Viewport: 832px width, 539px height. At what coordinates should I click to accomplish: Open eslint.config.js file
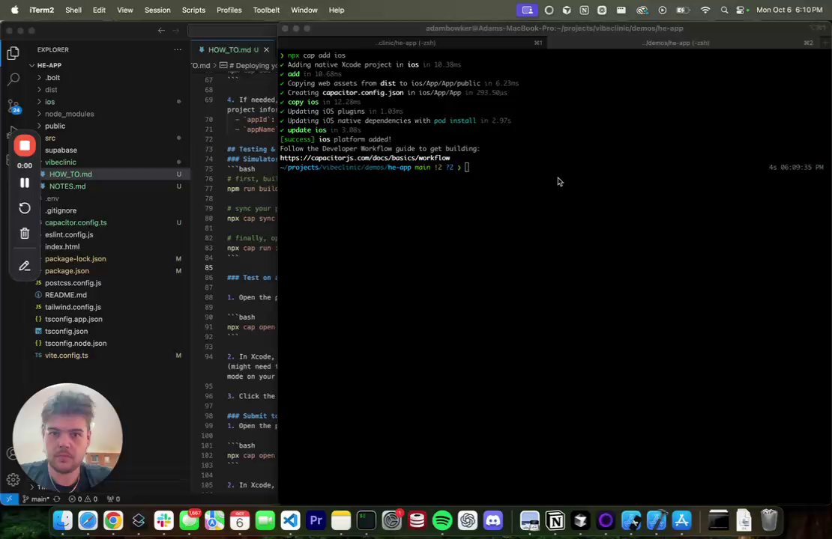tap(69, 235)
